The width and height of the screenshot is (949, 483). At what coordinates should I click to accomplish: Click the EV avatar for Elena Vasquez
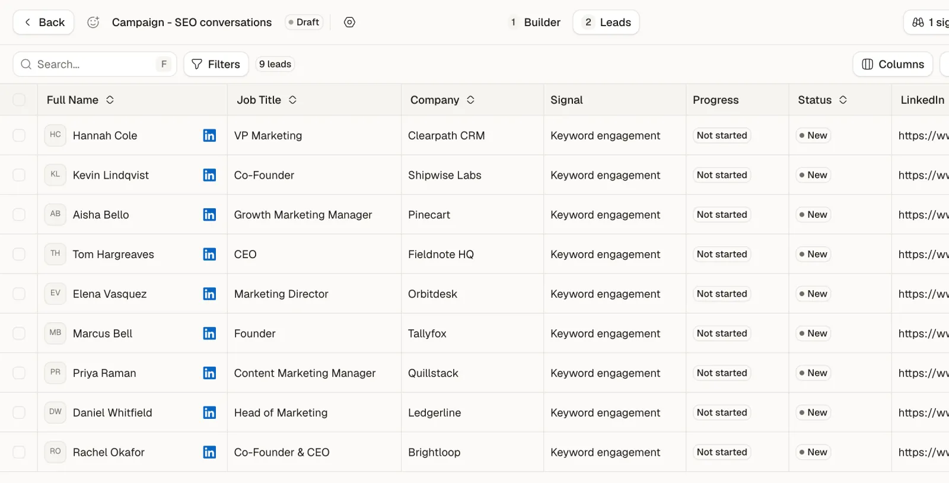click(55, 293)
